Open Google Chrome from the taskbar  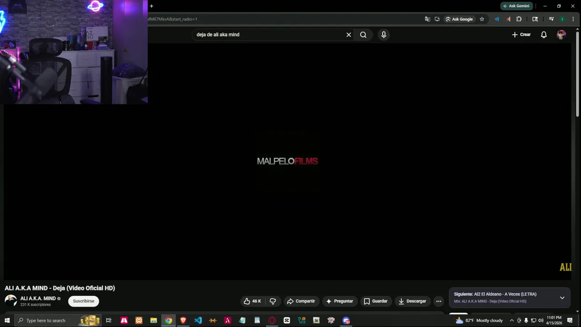point(168,321)
